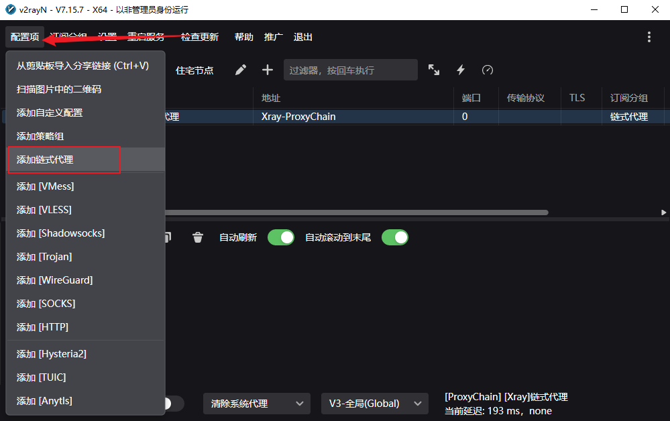670x421 pixels.
Task: Click the trash can clear-log icon
Action: (197, 237)
